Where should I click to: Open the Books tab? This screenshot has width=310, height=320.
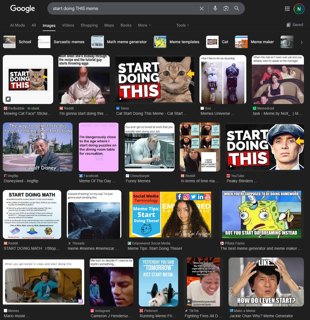tap(126, 25)
